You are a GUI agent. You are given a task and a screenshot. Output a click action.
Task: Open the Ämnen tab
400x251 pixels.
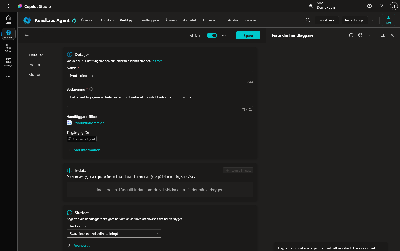pos(171,20)
